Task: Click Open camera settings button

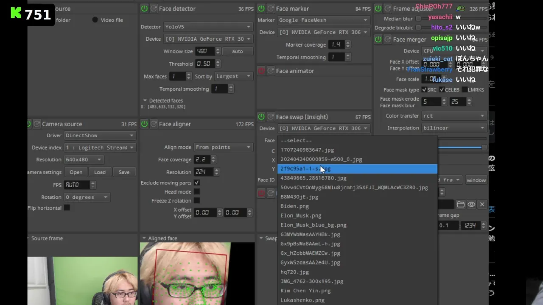Action: (x=76, y=172)
